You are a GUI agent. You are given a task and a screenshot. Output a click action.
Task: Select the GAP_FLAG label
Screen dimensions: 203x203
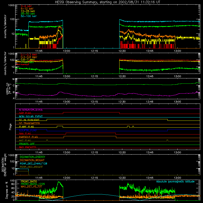click(x=25, y=113)
